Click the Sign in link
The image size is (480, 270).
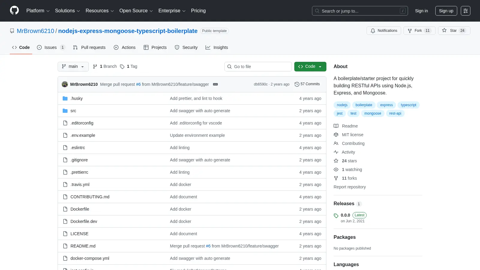(421, 11)
